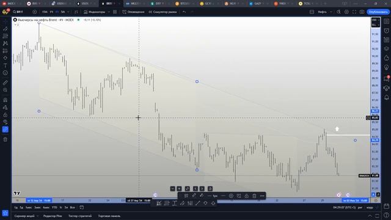Select the patterns tool in left sidebar
The height and width of the screenshot is (220, 391).
click(5, 43)
